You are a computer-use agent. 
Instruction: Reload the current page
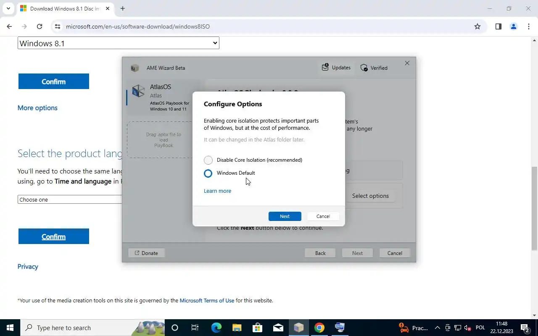point(40,26)
